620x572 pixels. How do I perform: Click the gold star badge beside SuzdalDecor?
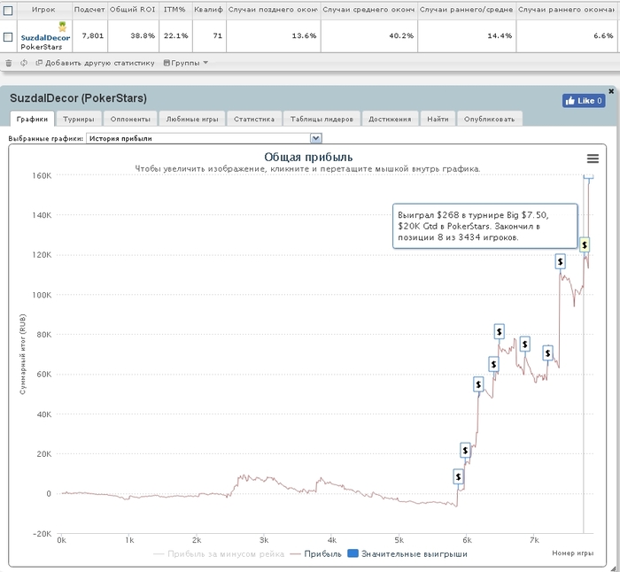point(63,27)
